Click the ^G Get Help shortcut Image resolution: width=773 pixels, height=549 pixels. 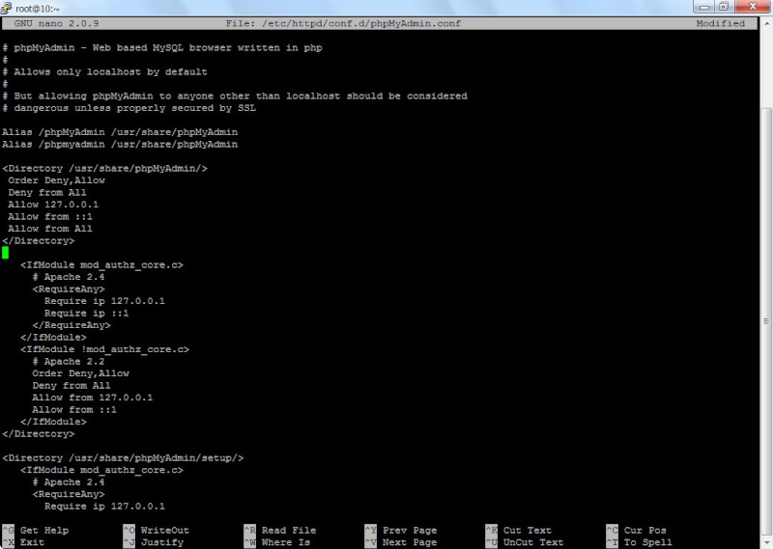36,531
